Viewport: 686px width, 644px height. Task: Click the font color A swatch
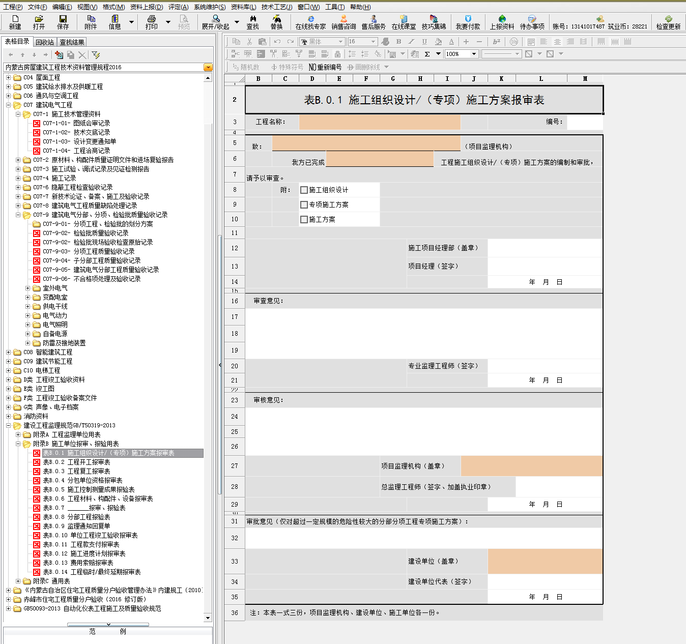(x=451, y=42)
